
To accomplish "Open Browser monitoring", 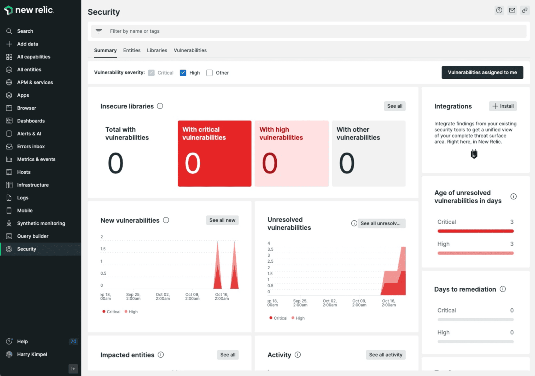I will pos(26,108).
